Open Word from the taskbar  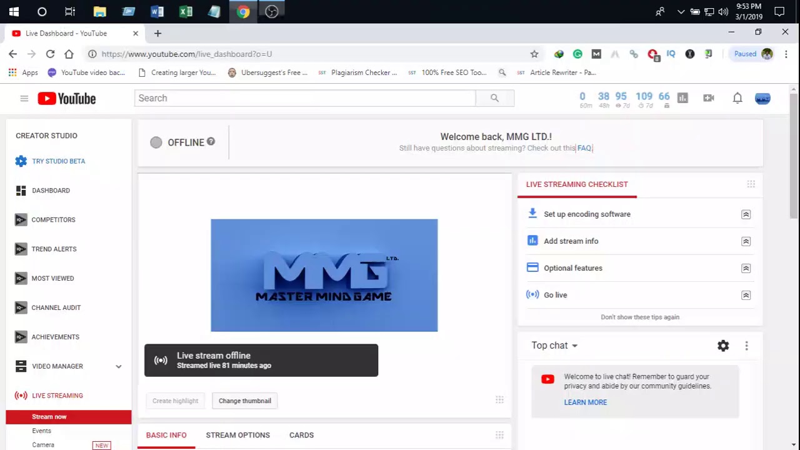tap(157, 11)
